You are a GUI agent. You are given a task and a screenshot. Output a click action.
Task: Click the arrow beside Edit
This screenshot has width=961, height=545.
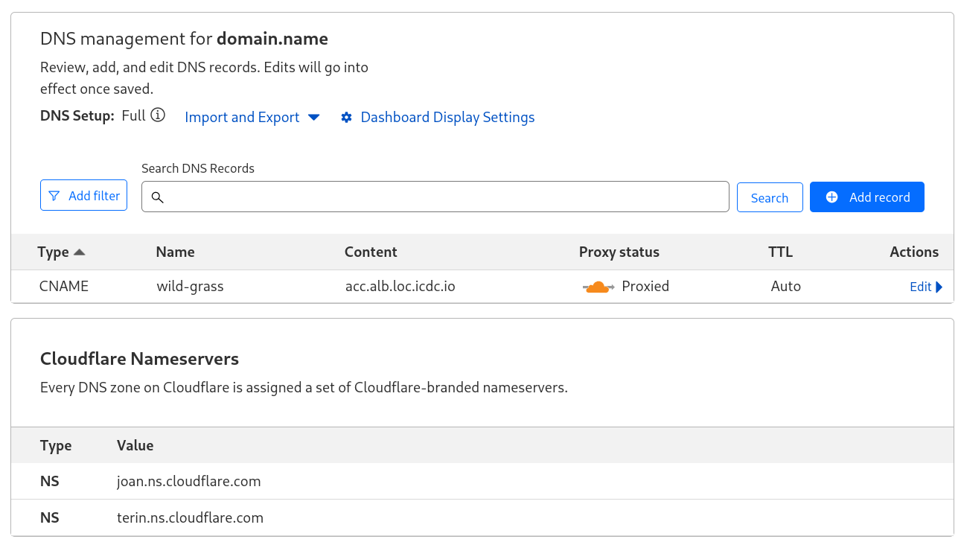click(x=939, y=287)
